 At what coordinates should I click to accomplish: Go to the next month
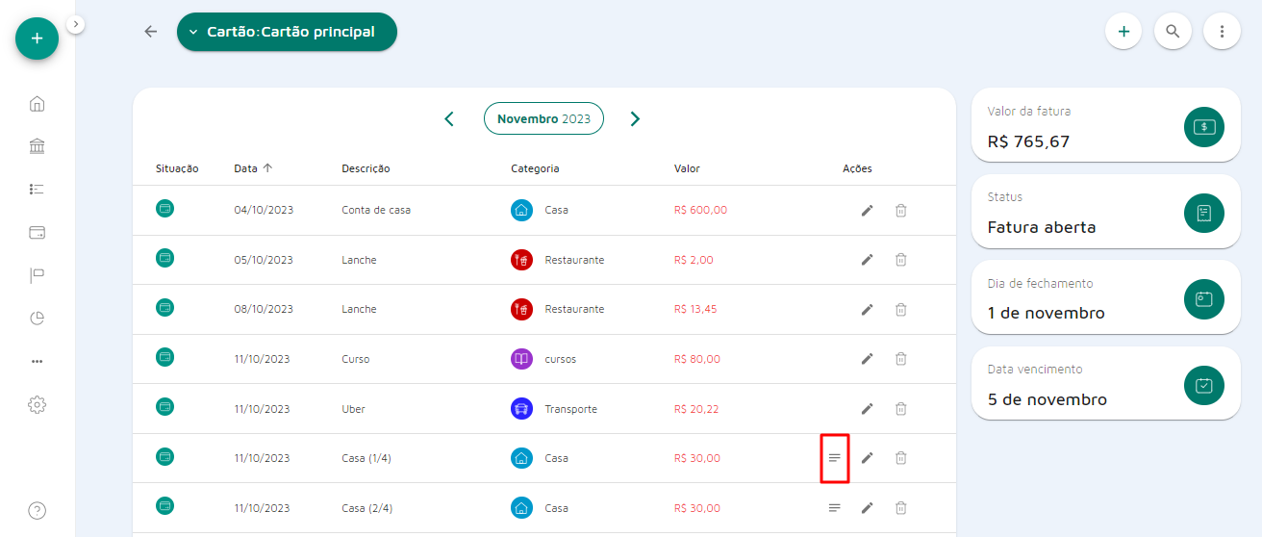(635, 119)
